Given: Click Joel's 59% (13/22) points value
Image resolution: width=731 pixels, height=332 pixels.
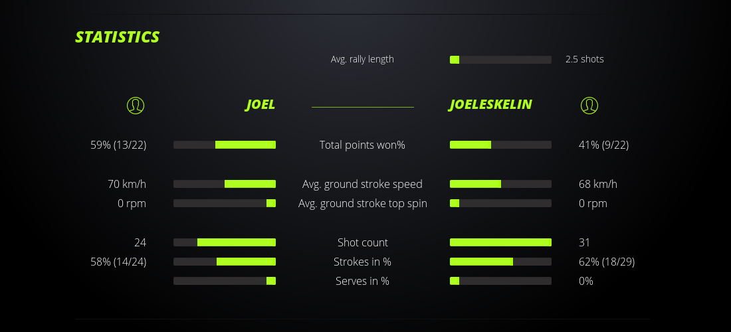Looking at the screenshot, I should coord(118,145).
